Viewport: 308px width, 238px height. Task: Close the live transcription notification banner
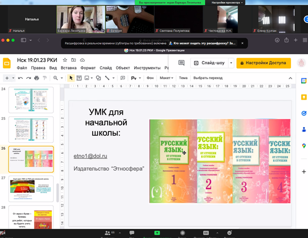tap(243, 43)
